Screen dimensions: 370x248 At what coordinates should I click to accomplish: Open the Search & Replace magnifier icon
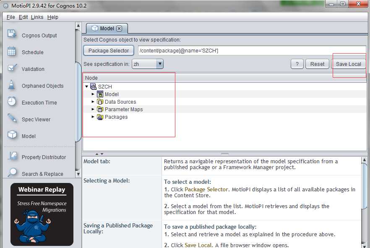(12, 172)
